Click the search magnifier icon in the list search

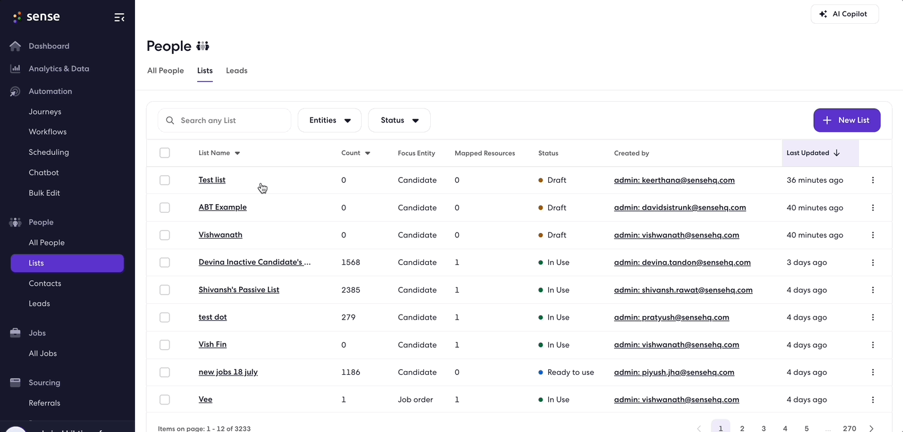point(170,121)
